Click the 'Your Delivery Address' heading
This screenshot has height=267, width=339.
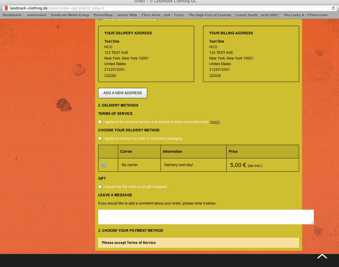coord(128,33)
